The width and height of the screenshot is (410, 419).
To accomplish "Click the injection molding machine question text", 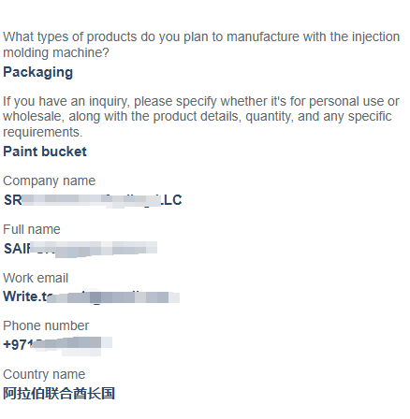I will 201,45.
